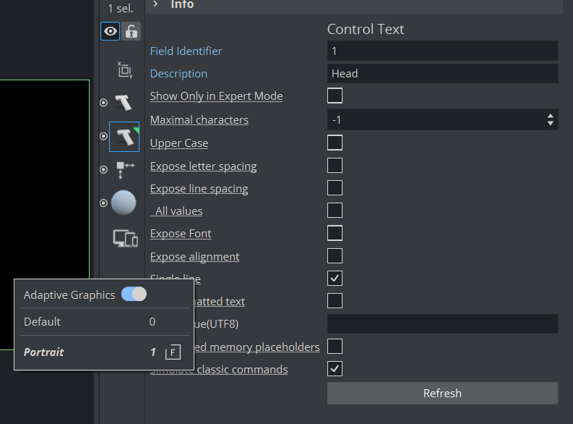Open the auto-follow arrows plugin icon
The height and width of the screenshot is (424, 573).
click(x=124, y=170)
